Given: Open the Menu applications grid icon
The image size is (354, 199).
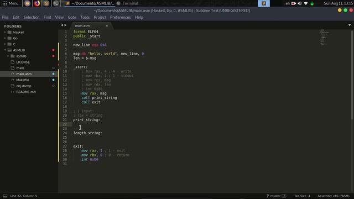Looking at the screenshot, I should click(x=4, y=3).
